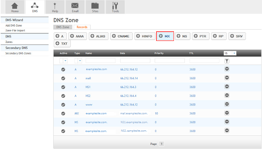262x149 pixels.
Task: Add a new MX record
Action: (x=165, y=36)
